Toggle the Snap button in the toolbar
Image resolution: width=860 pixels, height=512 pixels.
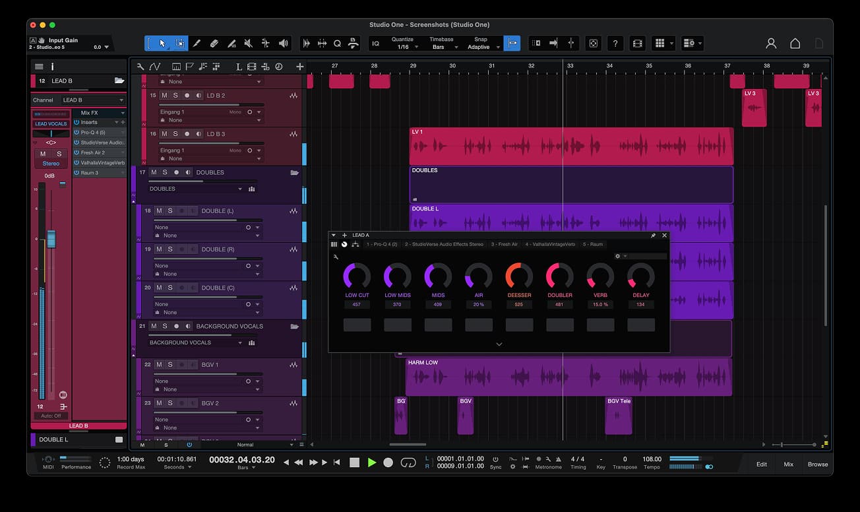[x=512, y=44]
